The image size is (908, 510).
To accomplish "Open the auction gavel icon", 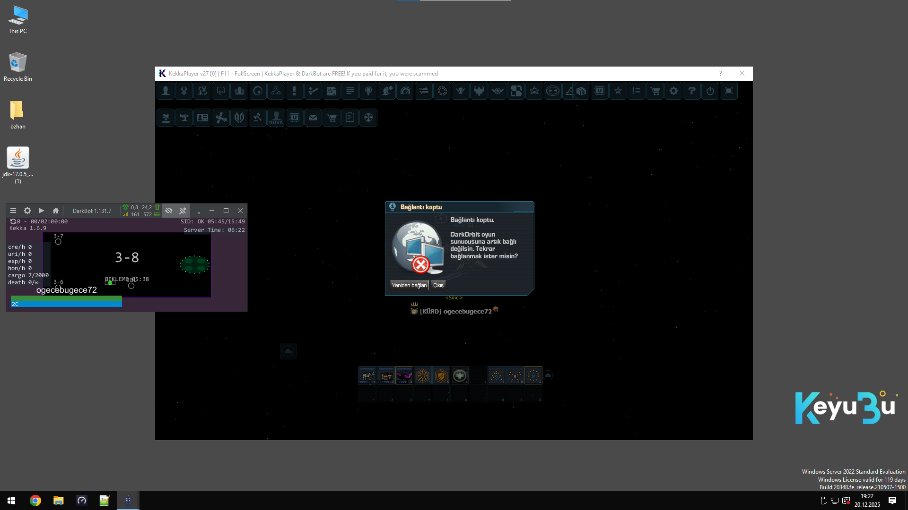I will tap(258, 118).
